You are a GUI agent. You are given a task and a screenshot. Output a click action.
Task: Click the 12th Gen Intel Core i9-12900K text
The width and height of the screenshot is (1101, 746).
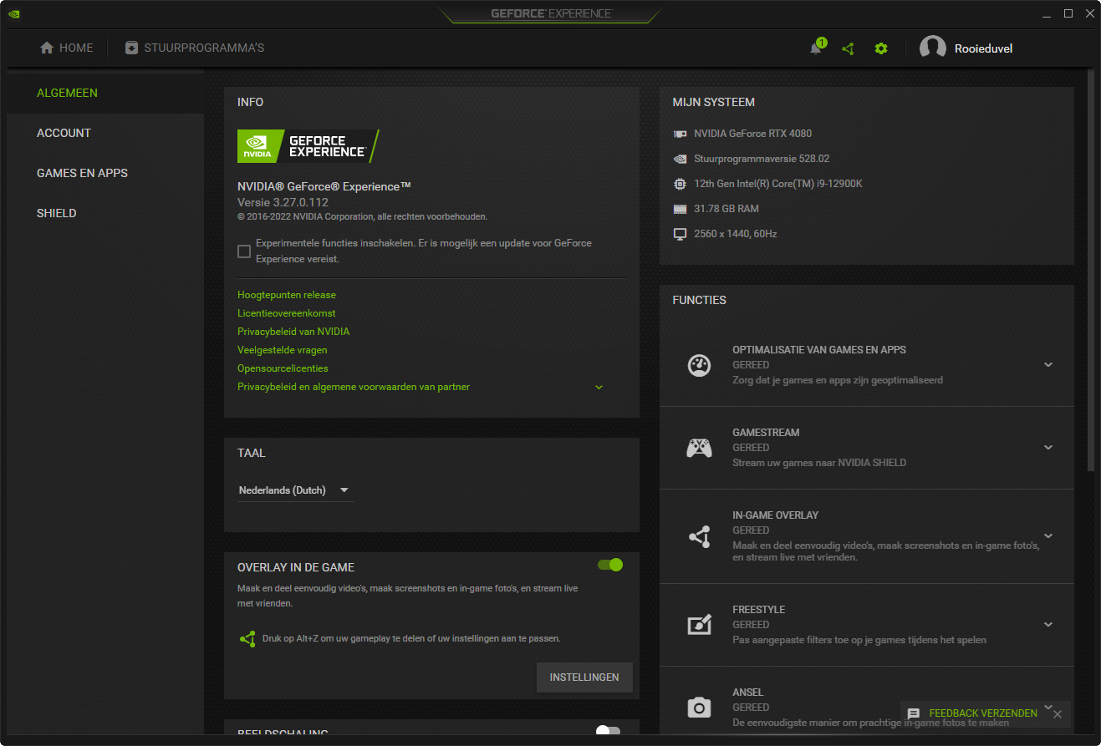(x=778, y=184)
